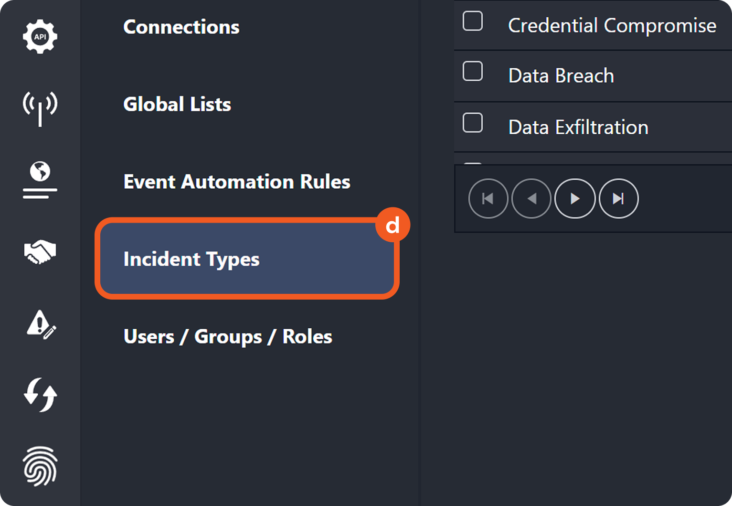Open Event Automation Rules
The height and width of the screenshot is (506, 732).
pyautogui.click(x=237, y=182)
